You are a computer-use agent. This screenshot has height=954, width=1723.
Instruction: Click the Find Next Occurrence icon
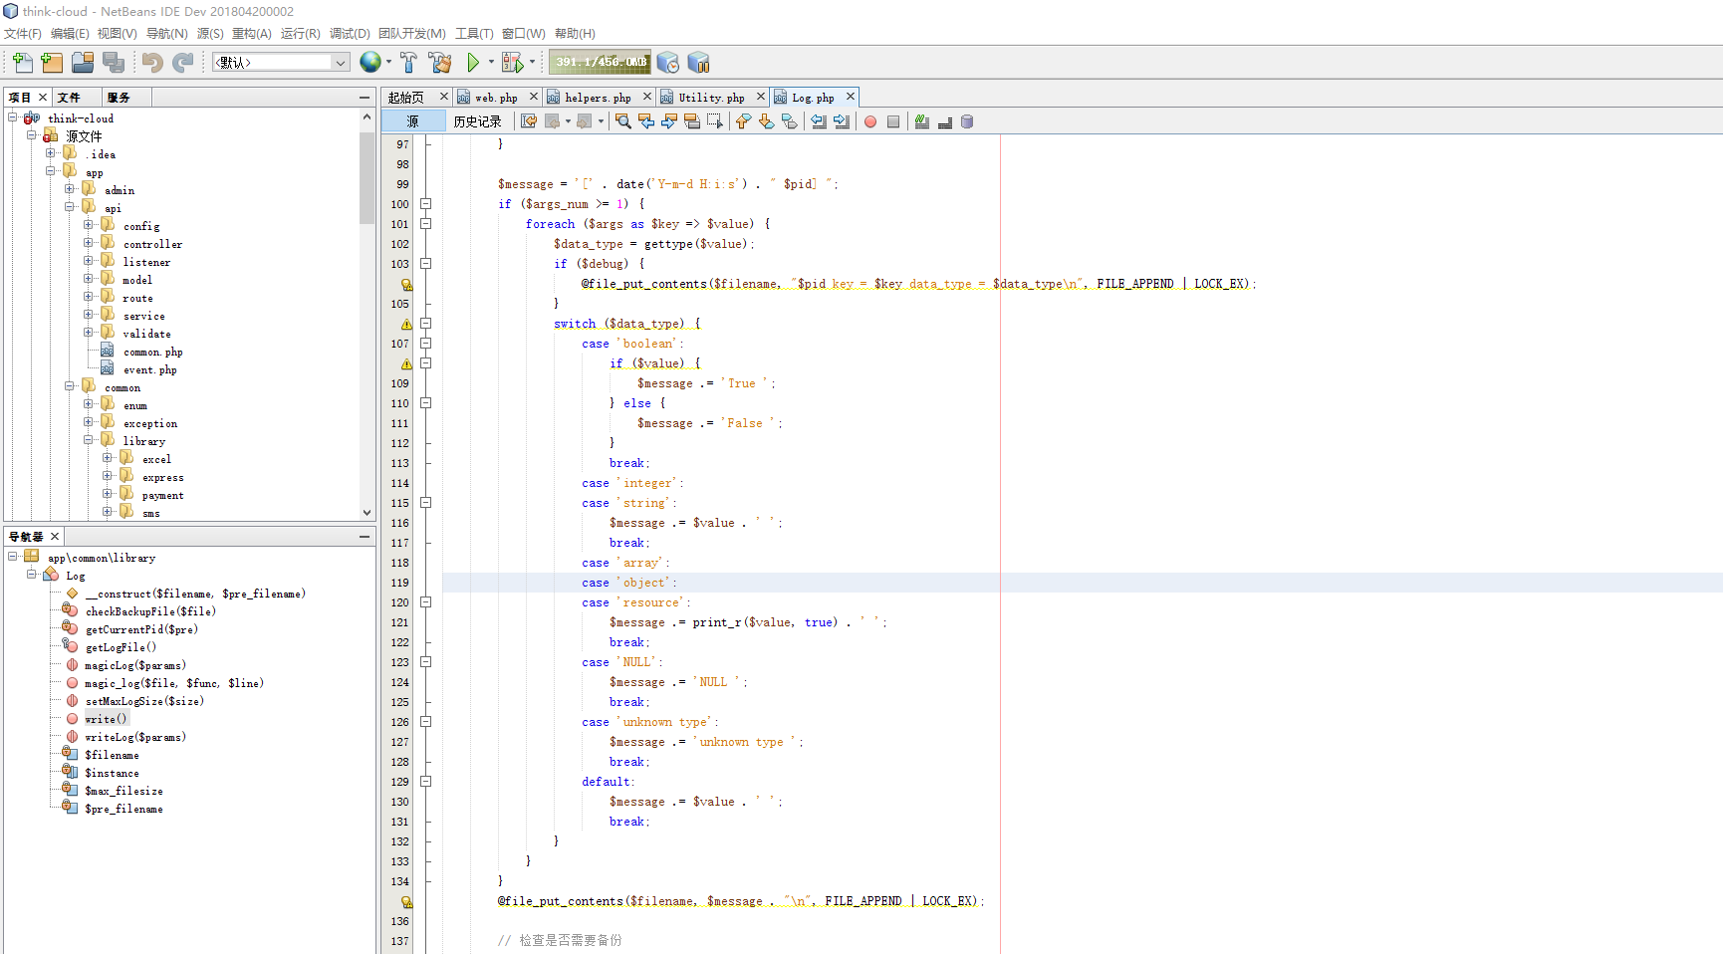pos(669,121)
